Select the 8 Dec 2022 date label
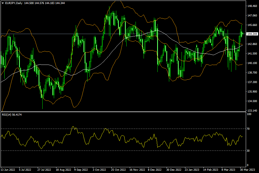259x173 pixels. (155, 170)
